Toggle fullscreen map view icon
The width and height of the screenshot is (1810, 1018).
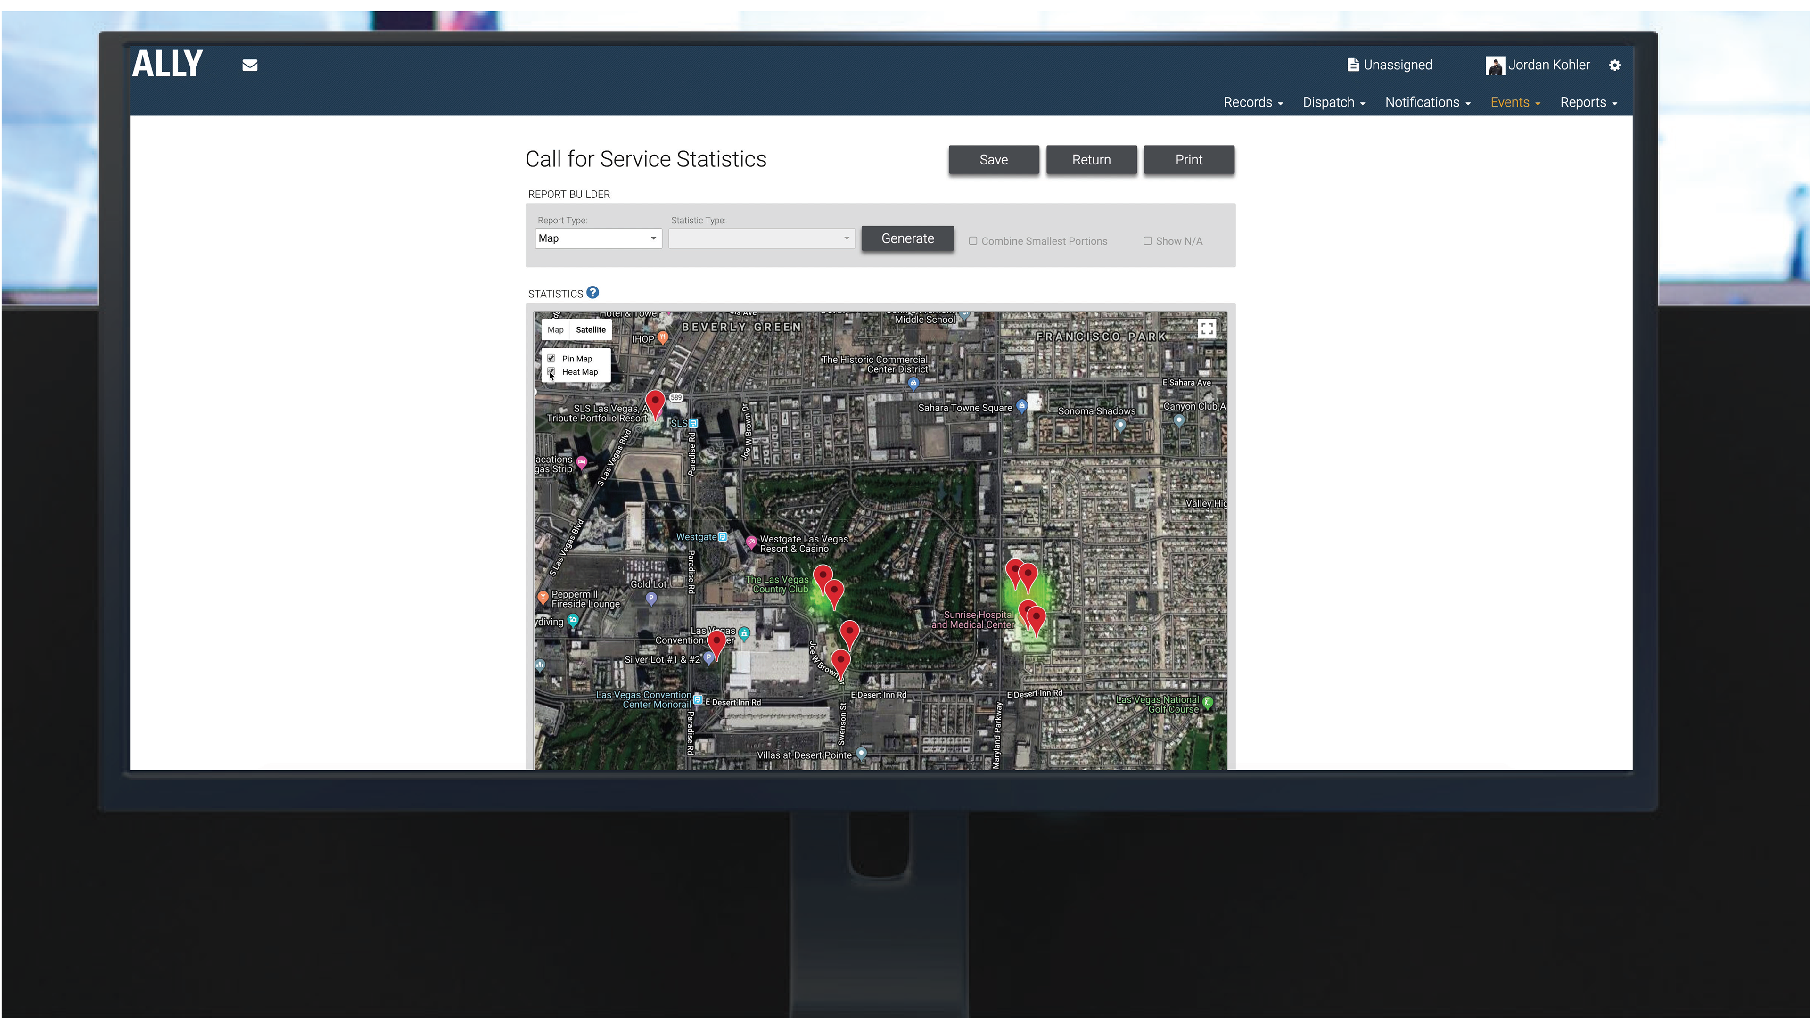click(1207, 328)
